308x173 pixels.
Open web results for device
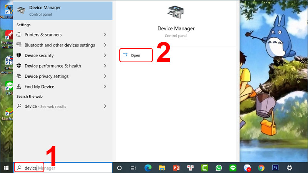[x=63, y=106]
